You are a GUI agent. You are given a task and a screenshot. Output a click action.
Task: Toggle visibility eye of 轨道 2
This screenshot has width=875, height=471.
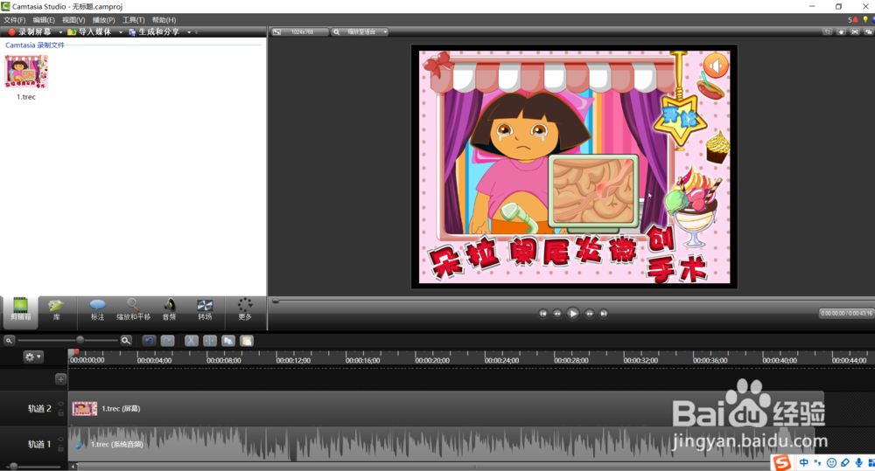coord(61,404)
